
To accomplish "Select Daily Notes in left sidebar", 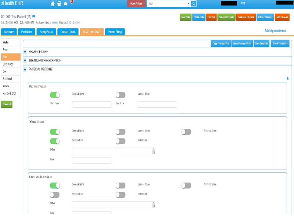I will (11, 64).
